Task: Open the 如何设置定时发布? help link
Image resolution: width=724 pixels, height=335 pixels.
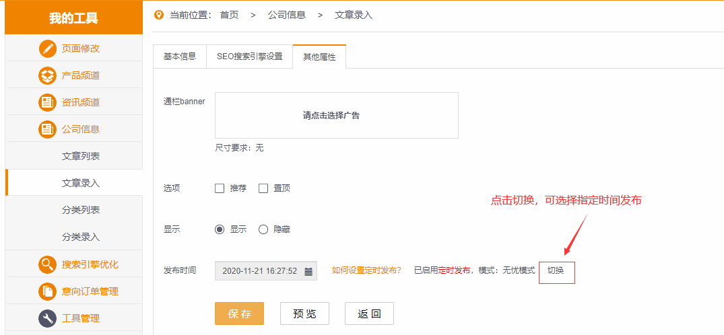Action: coord(366,270)
